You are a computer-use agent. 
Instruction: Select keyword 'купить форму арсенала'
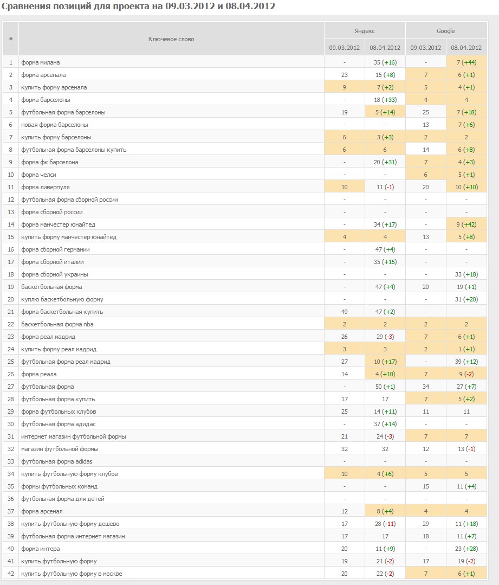coord(54,87)
